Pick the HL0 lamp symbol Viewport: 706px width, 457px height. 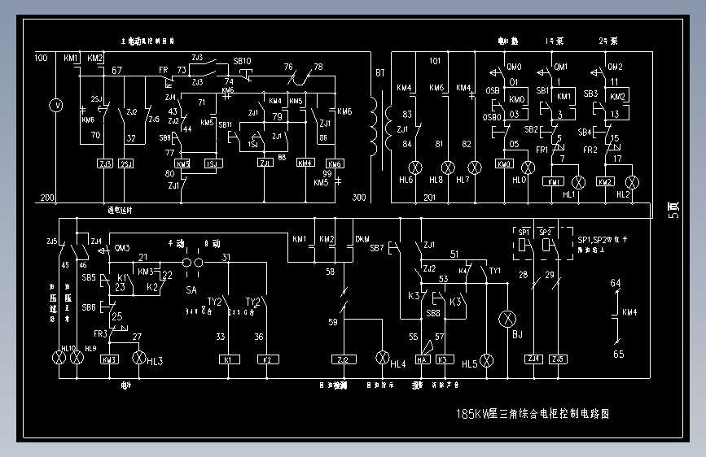click(528, 168)
